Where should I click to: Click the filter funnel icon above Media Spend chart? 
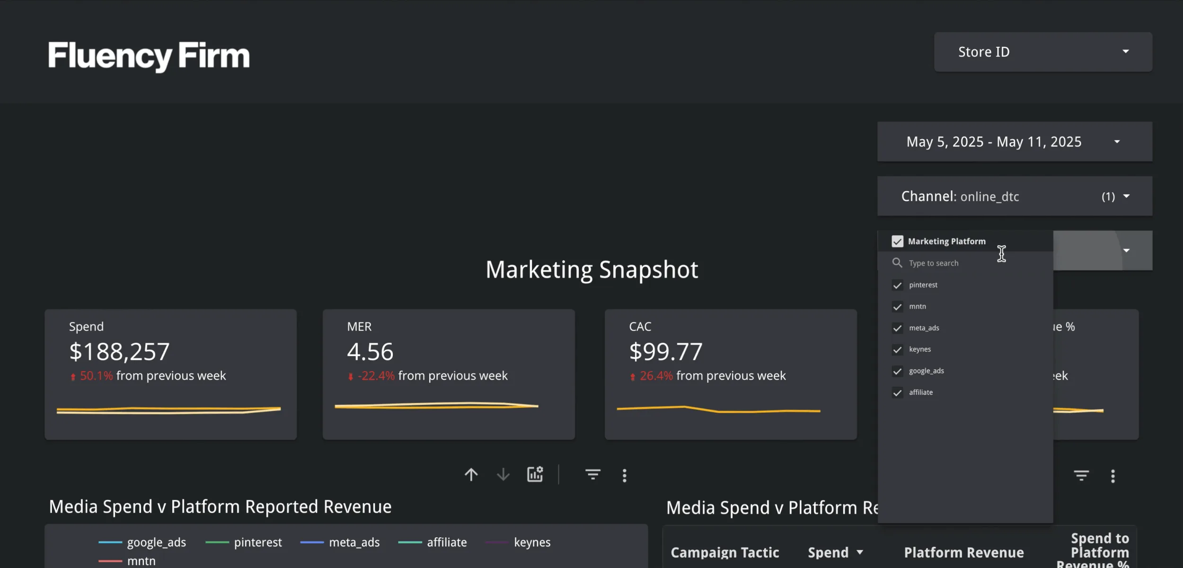[593, 474]
